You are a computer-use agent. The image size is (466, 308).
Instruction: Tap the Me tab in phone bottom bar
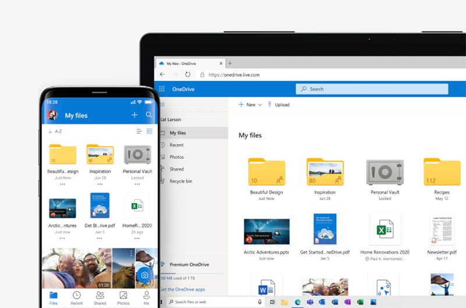click(x=147, y=298)
